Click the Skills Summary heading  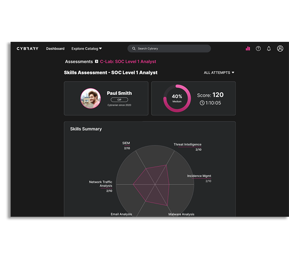86,129
